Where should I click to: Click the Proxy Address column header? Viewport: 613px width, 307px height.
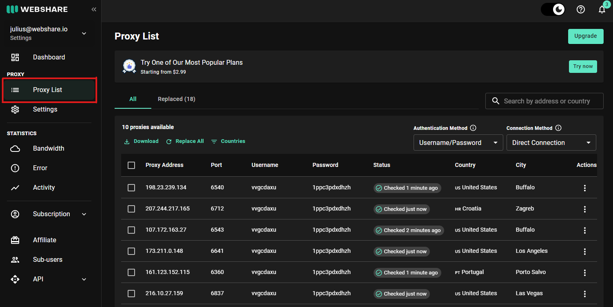tap(164, 165)
